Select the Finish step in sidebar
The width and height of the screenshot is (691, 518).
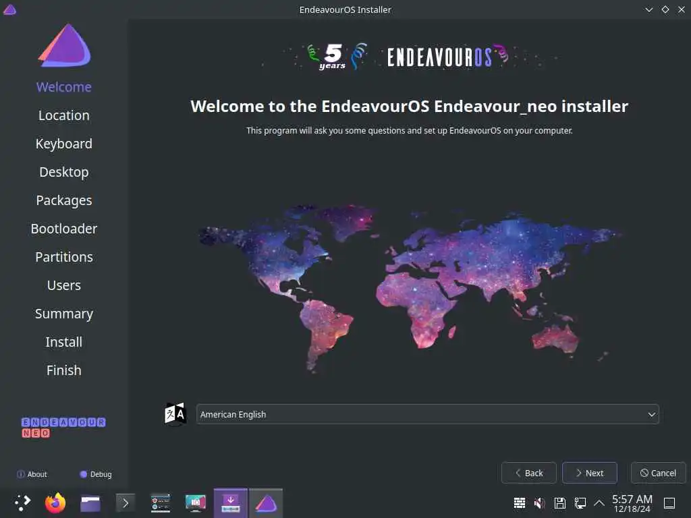[64, 370]
